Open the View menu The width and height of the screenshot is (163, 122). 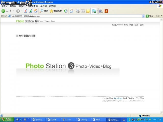(22, 6)
